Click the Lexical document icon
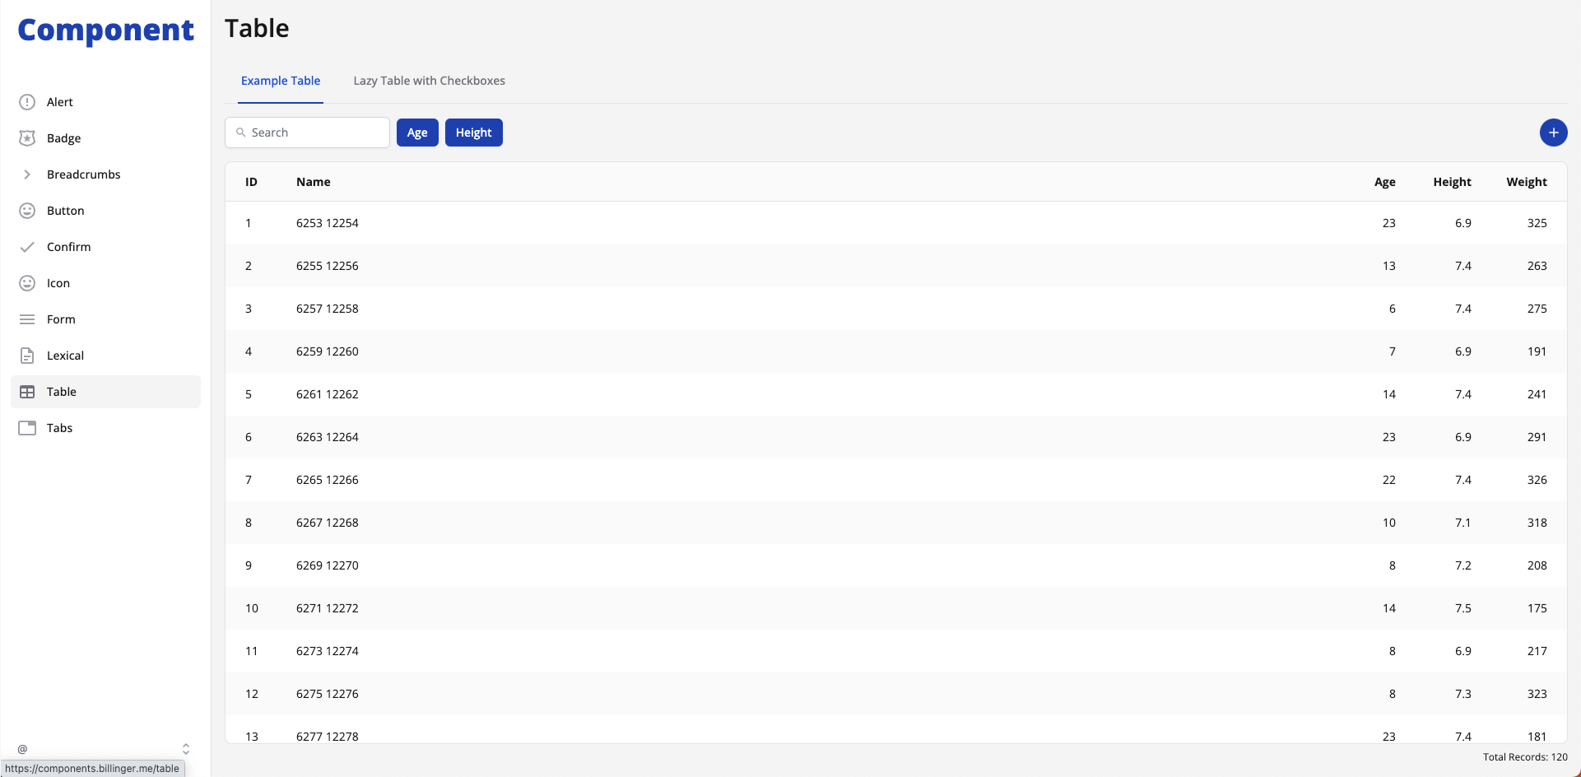The image size is (1581, 777). click(x=27, y=356)
